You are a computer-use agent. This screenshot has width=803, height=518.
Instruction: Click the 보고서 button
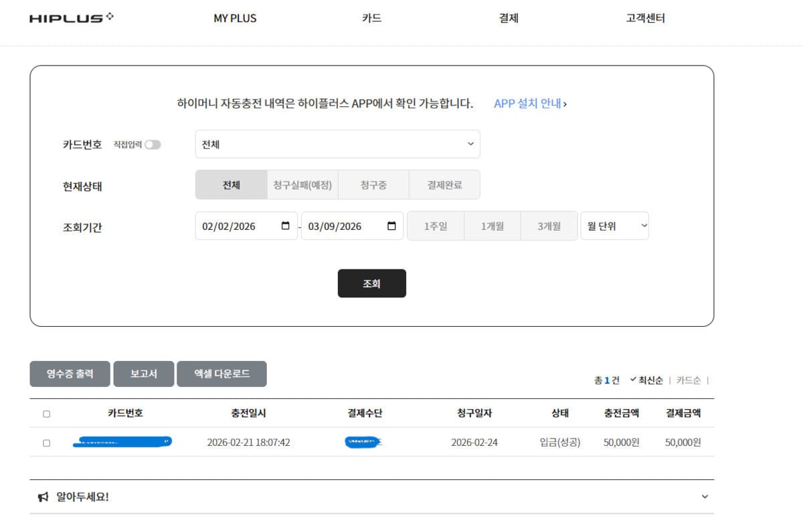click(x=143, y=374)
